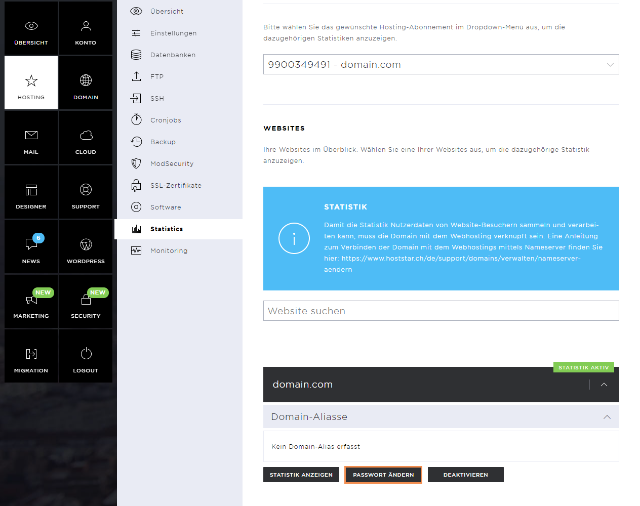Click the waveform icon next to Monitoring

[x=136, y=250]
